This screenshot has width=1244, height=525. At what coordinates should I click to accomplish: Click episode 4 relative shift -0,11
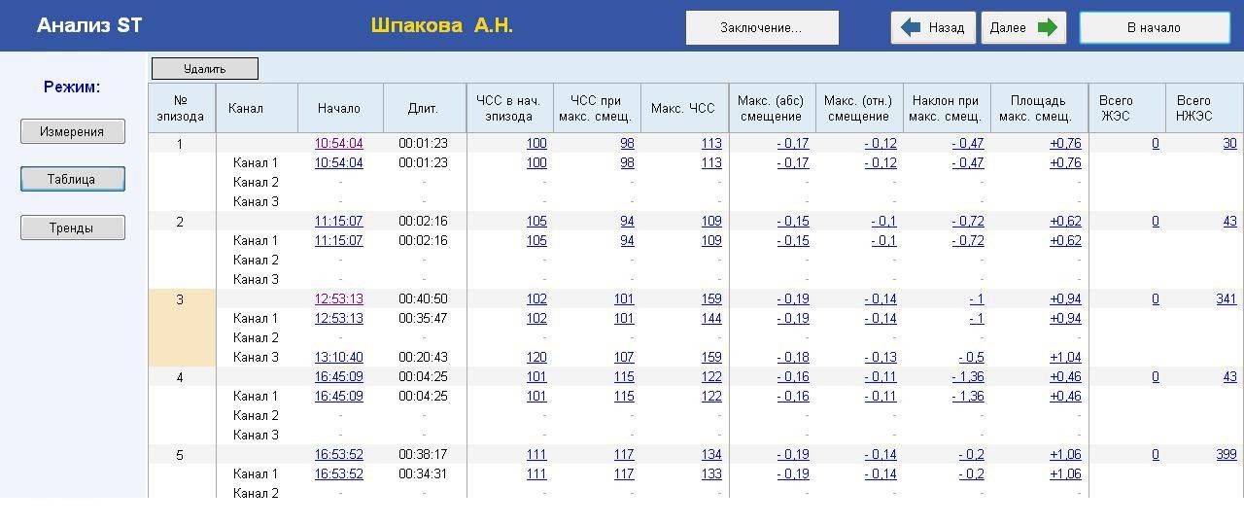click(x=881, y=377)
